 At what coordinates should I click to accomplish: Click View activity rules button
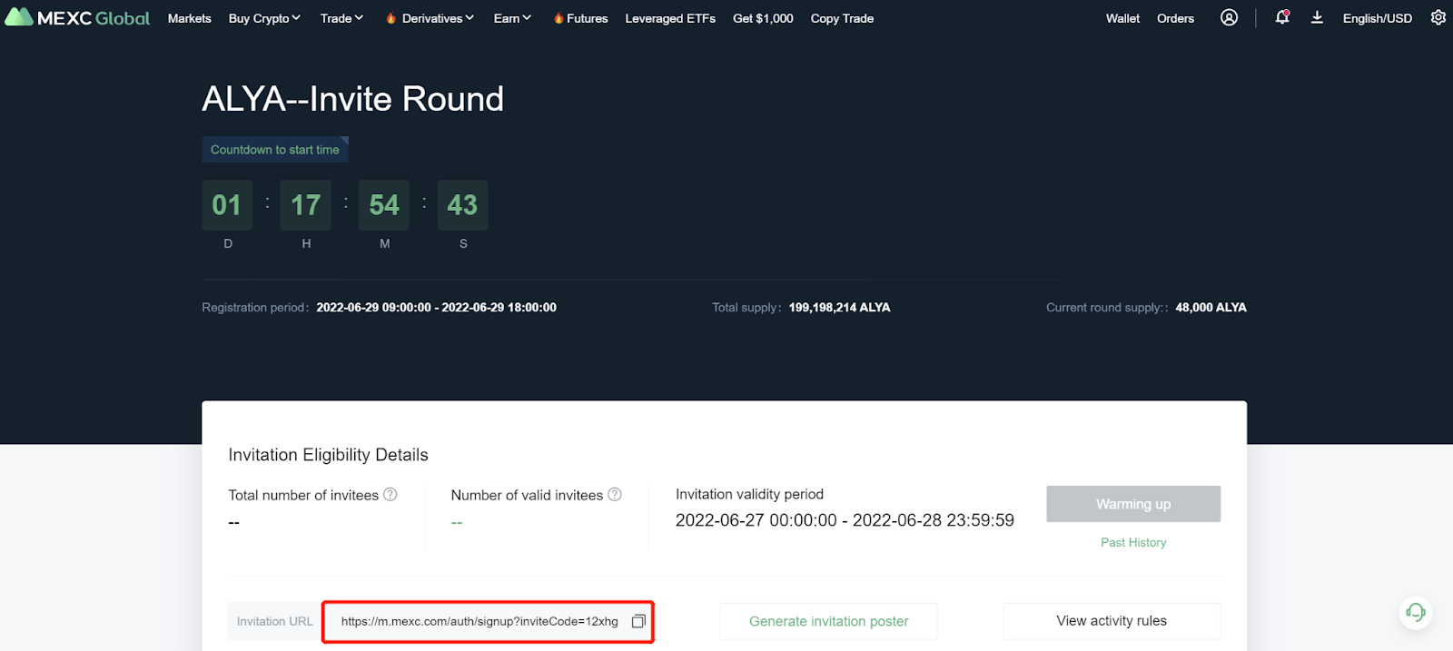tap(1112, 621)
